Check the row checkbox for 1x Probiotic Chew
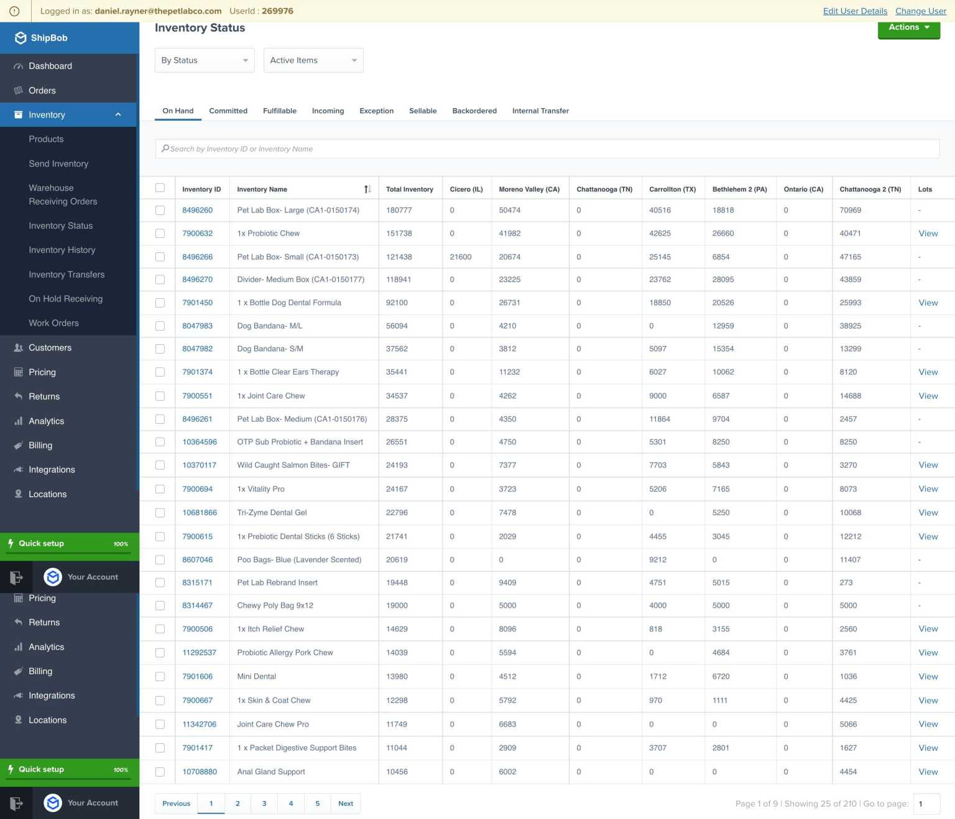Image resolution: width=955 pixels, height=819 pixels. tap(160, 233)
